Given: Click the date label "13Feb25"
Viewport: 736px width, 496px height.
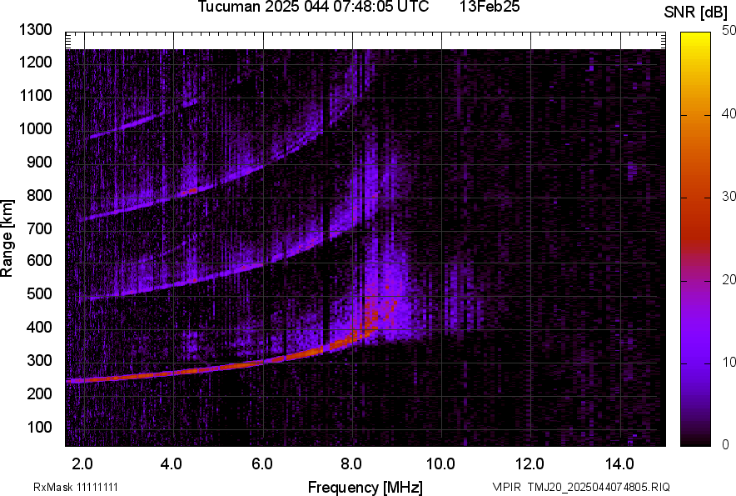Looking at the screenshot, I should 490,7.
